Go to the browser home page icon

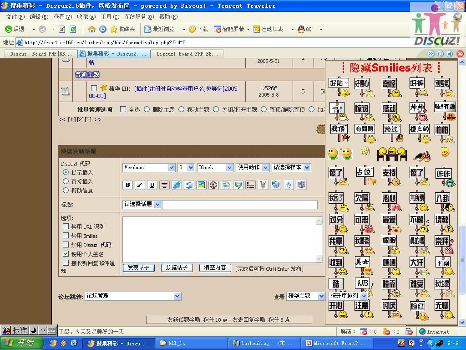click(x=92, y=29)
